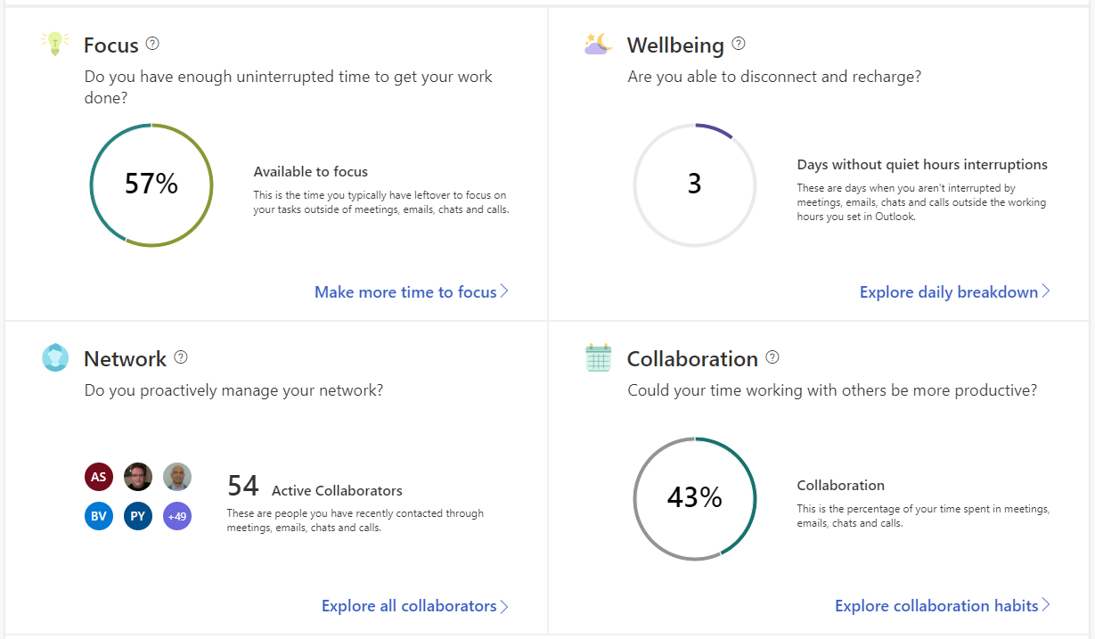Open the Explore all collaborators link

point(409,606)
